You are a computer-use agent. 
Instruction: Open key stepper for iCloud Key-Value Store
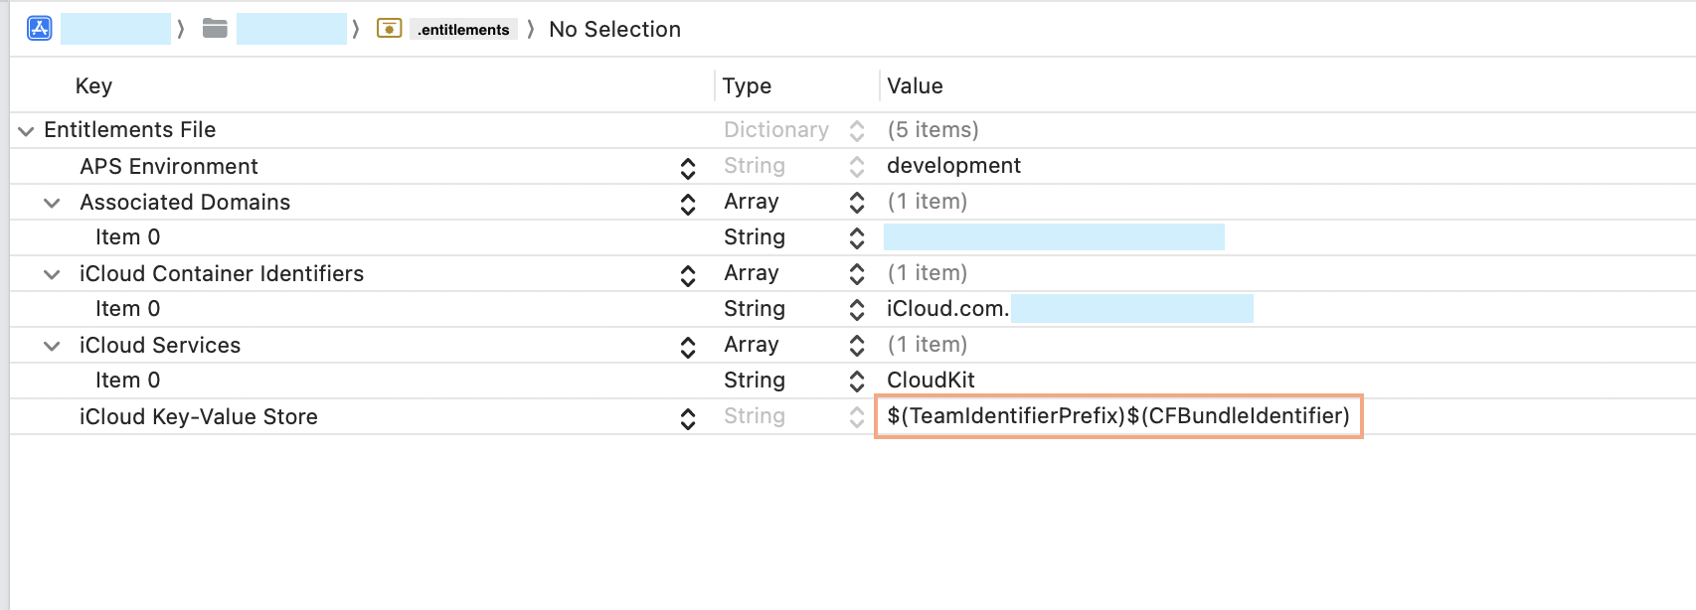click(x=688, y=418)
